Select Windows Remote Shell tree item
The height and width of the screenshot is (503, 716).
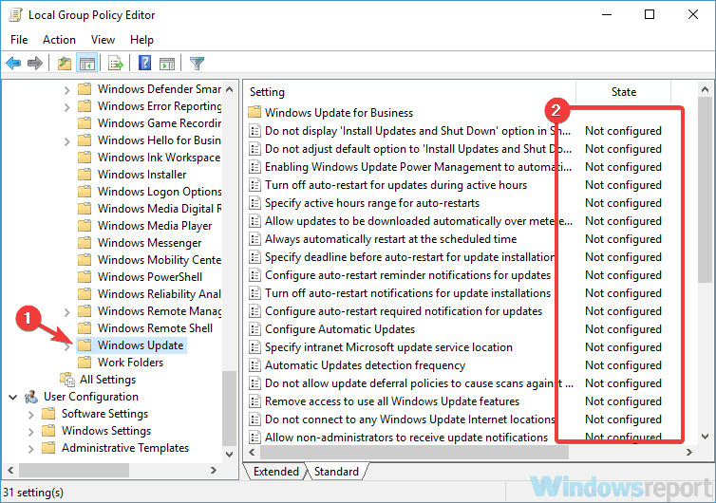[155, 328]
